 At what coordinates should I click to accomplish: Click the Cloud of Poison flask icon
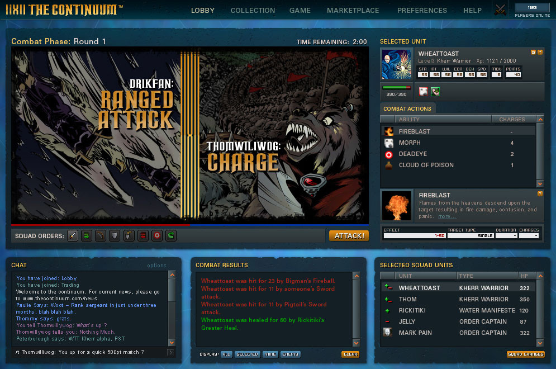[x=389, y=165]
